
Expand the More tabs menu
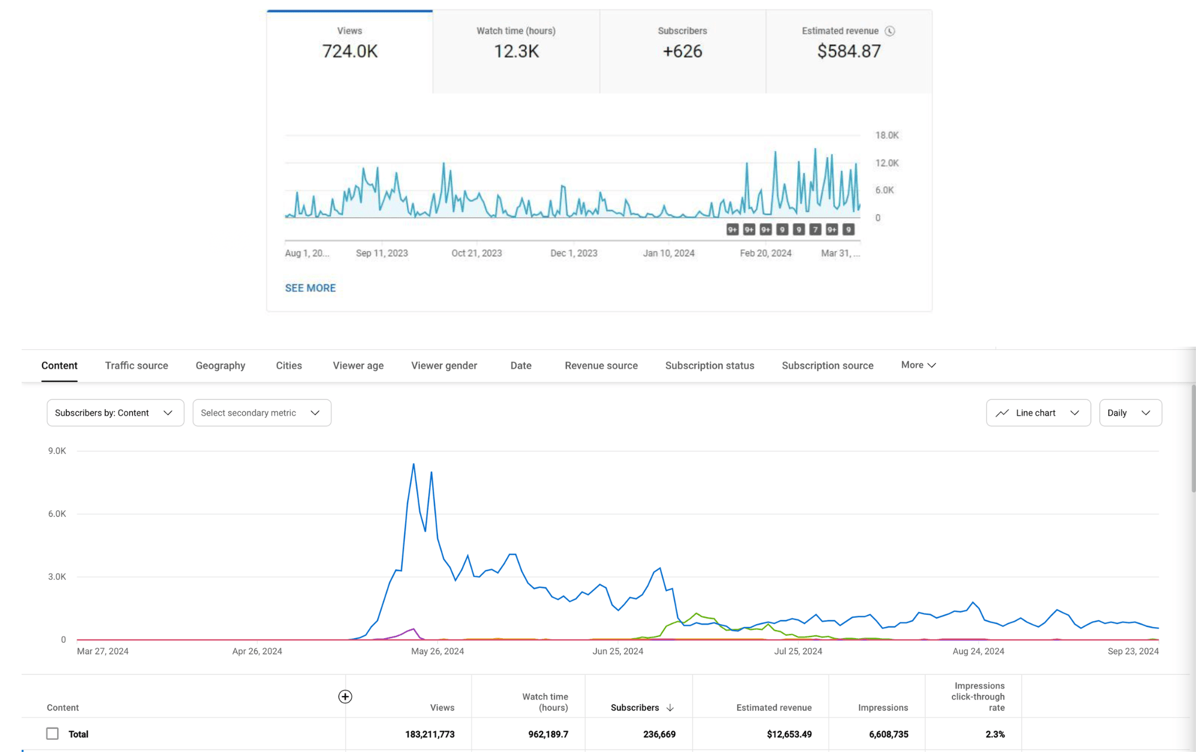918,365
